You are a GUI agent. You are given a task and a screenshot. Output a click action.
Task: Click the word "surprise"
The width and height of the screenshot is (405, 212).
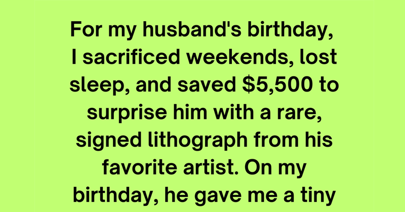tap(127, 114)
